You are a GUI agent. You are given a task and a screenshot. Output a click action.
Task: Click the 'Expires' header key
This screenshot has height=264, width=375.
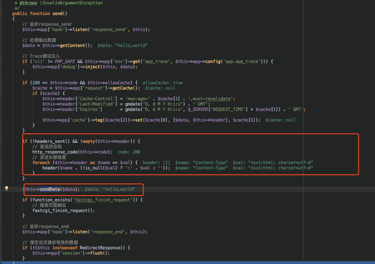[x=89, y=109]
